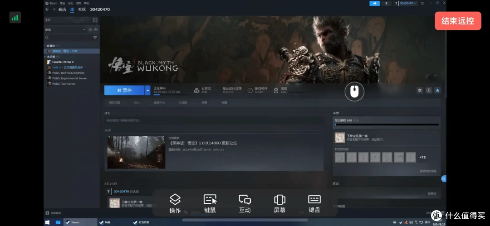The height and width of the screenshot is (226, 490).
Task: Show the +73 more locked achievements
Action: pyautogui.click(x=422, y=157)
